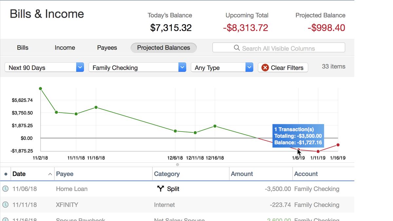Screen dimensions: 393x221
Task: Sort by the Amount column header
Action: [x=242, y=174]
